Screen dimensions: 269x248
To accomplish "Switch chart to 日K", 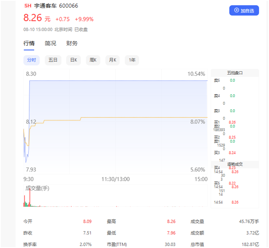I will coord(74,60).
